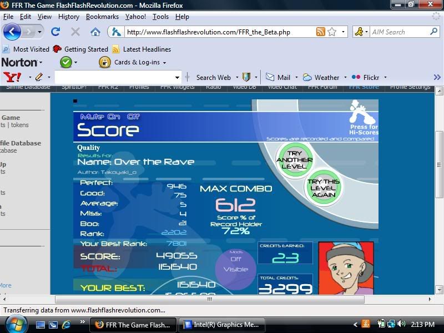The image size is (444, 333).
Task: Expand the Norton green checkmark dropdown
Action: click(x=75, y=63)
